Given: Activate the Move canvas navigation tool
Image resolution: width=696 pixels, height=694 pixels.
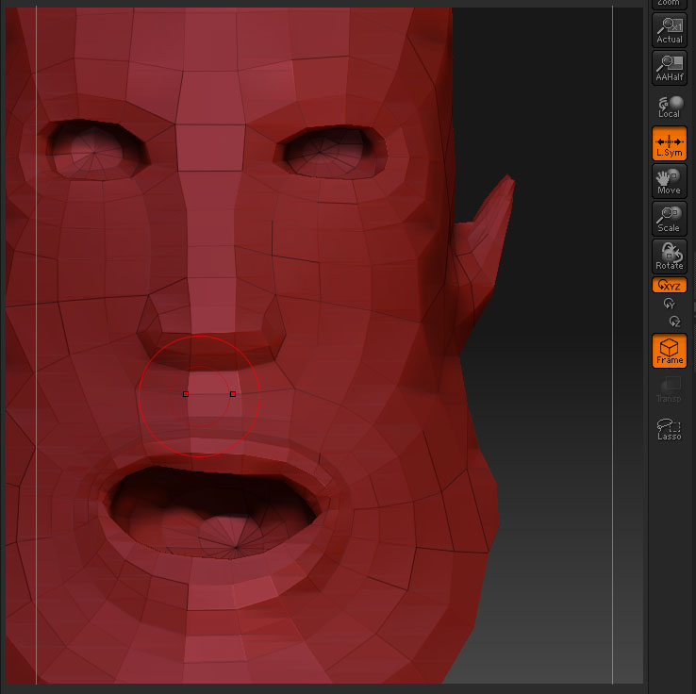Looking at the screenshot, I should click(670, 181).
